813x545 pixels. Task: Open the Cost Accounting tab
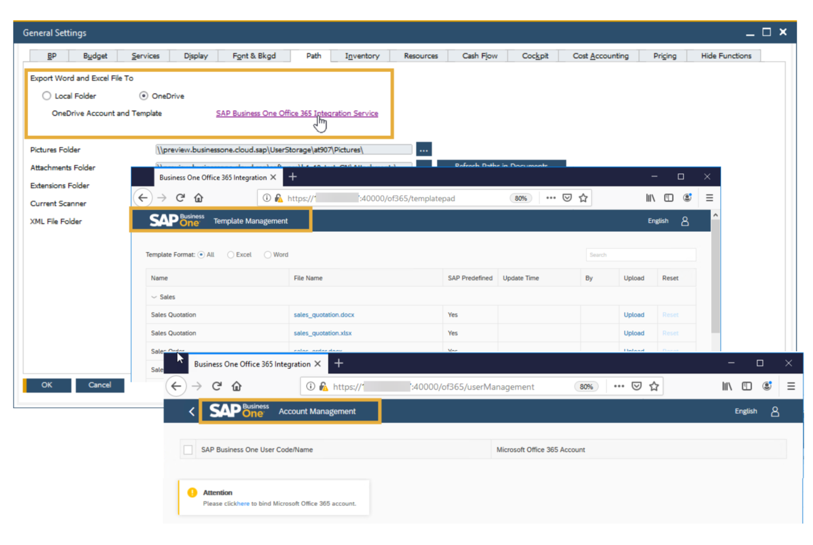(601, 56)
